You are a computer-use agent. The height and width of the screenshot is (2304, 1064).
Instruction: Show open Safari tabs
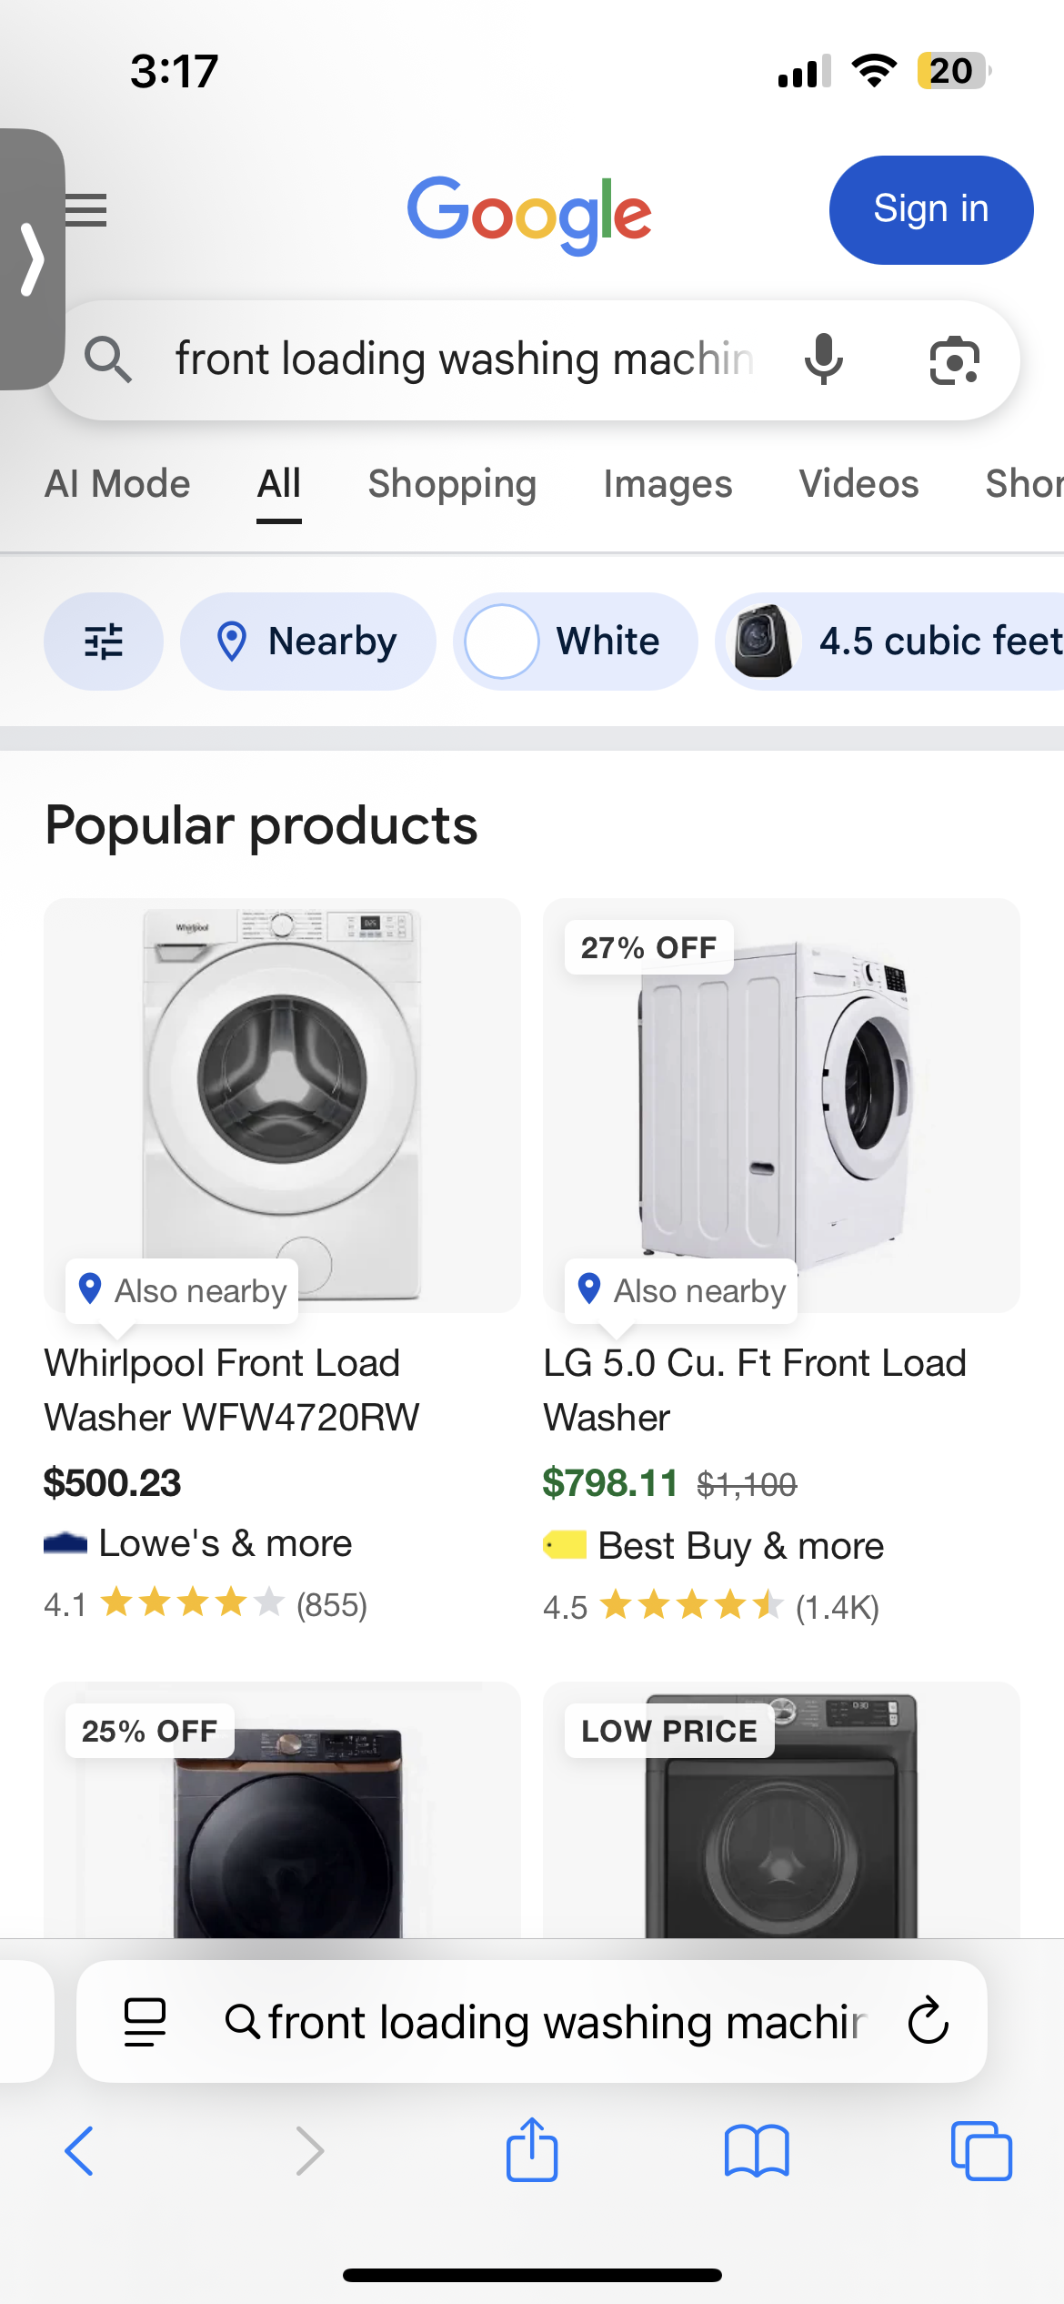[x=980, y=2150]
